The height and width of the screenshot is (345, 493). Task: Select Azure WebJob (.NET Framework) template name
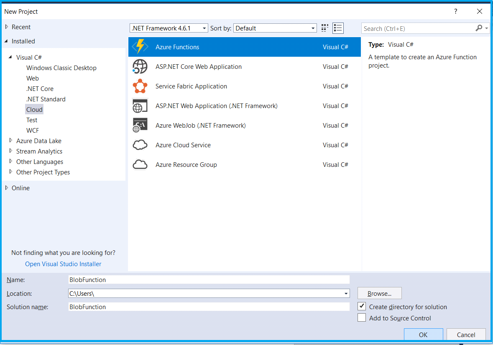201,126
